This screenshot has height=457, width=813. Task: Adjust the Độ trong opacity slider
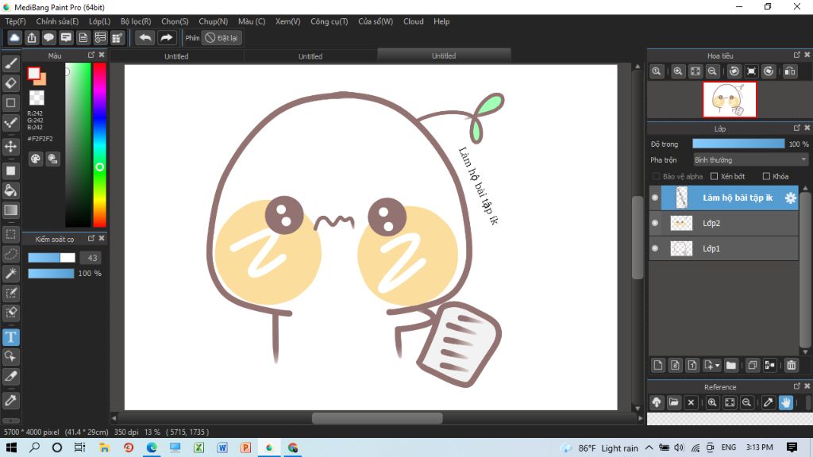tap(738, 144)
